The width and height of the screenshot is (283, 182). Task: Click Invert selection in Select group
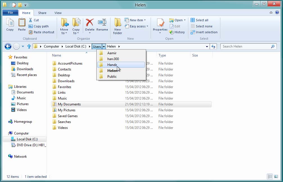[204, 32]
